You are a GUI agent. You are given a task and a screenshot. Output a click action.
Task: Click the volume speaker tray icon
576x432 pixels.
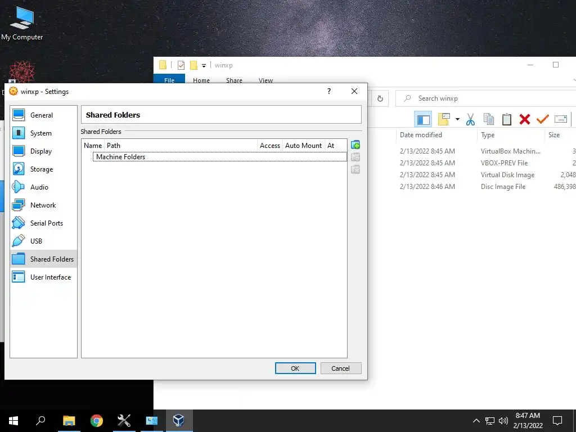503,421
